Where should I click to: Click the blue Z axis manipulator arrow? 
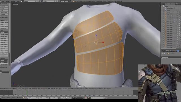[96, 35]
